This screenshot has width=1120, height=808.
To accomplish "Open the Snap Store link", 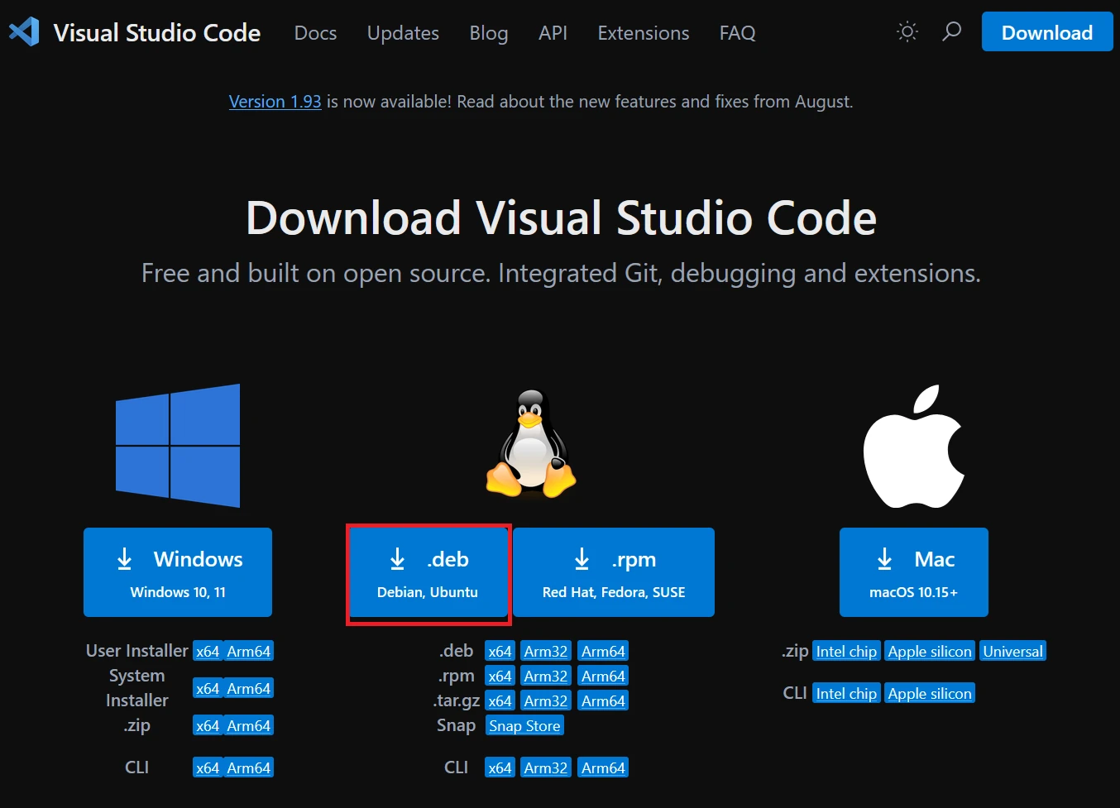I will click(x=524, y=726).
